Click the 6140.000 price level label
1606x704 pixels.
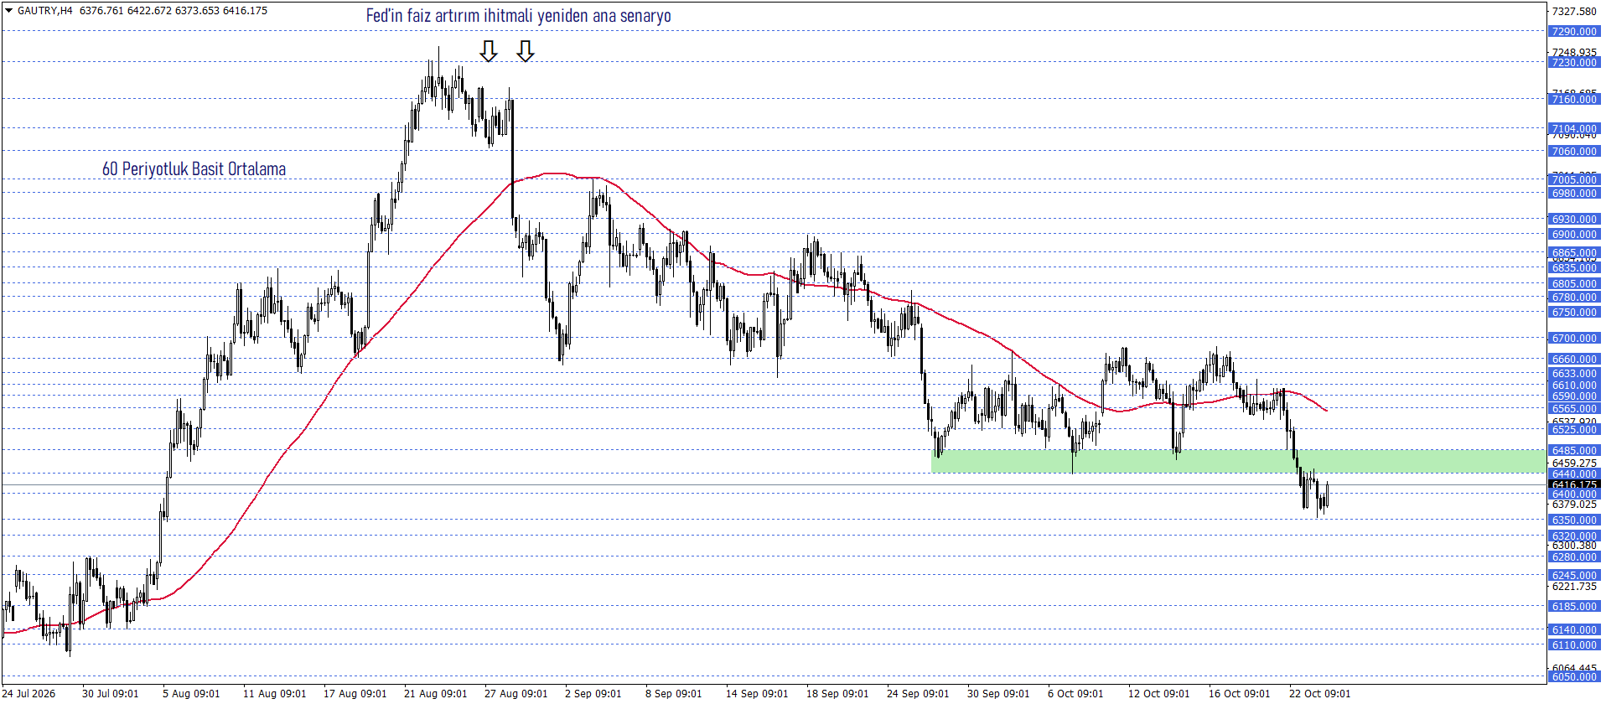click(1574, 630)
